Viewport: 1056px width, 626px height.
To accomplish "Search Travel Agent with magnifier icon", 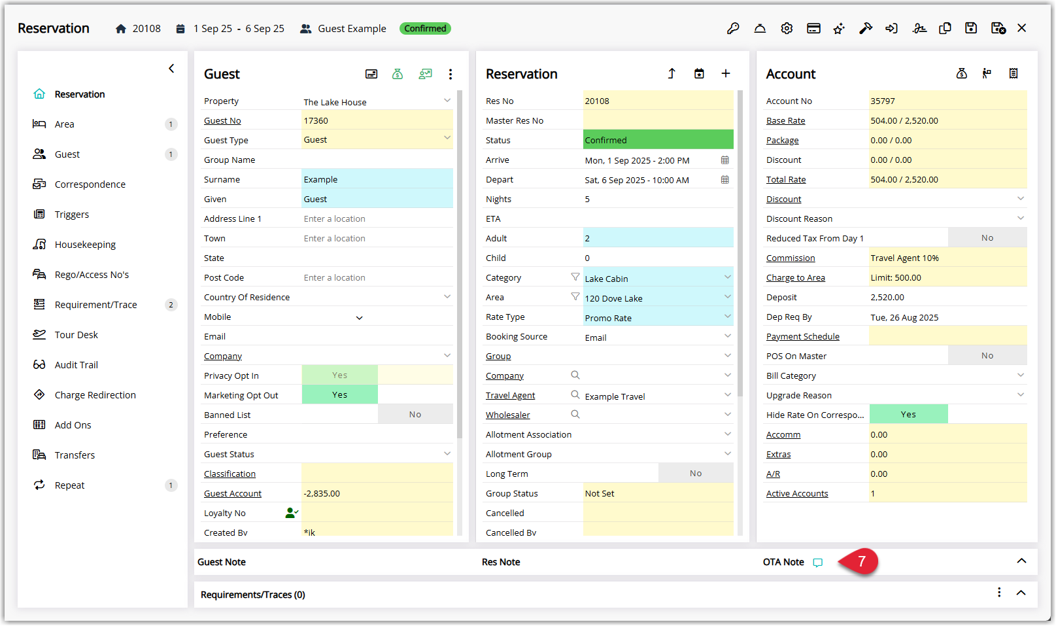I will [x=575, y=394].
